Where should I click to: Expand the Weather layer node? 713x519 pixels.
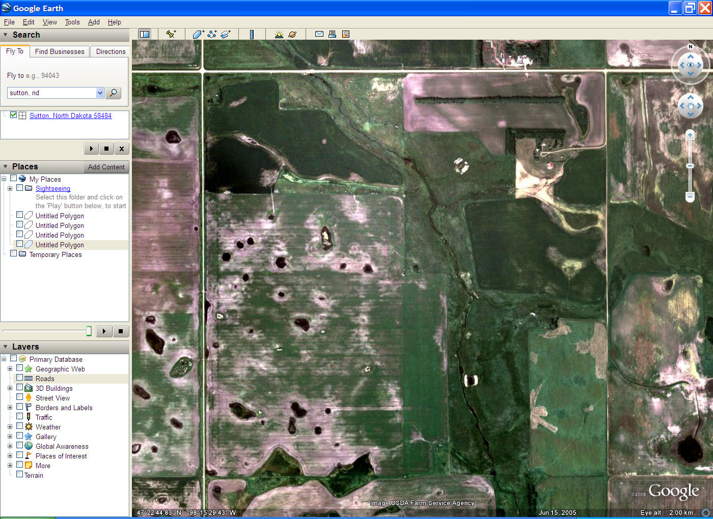(10, 427)
